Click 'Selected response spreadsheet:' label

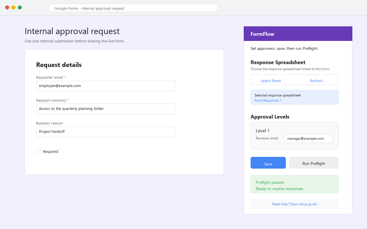[x=278, y=95]
